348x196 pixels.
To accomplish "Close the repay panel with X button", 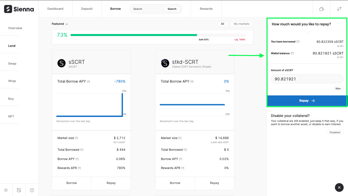I will tap(339, 188).
